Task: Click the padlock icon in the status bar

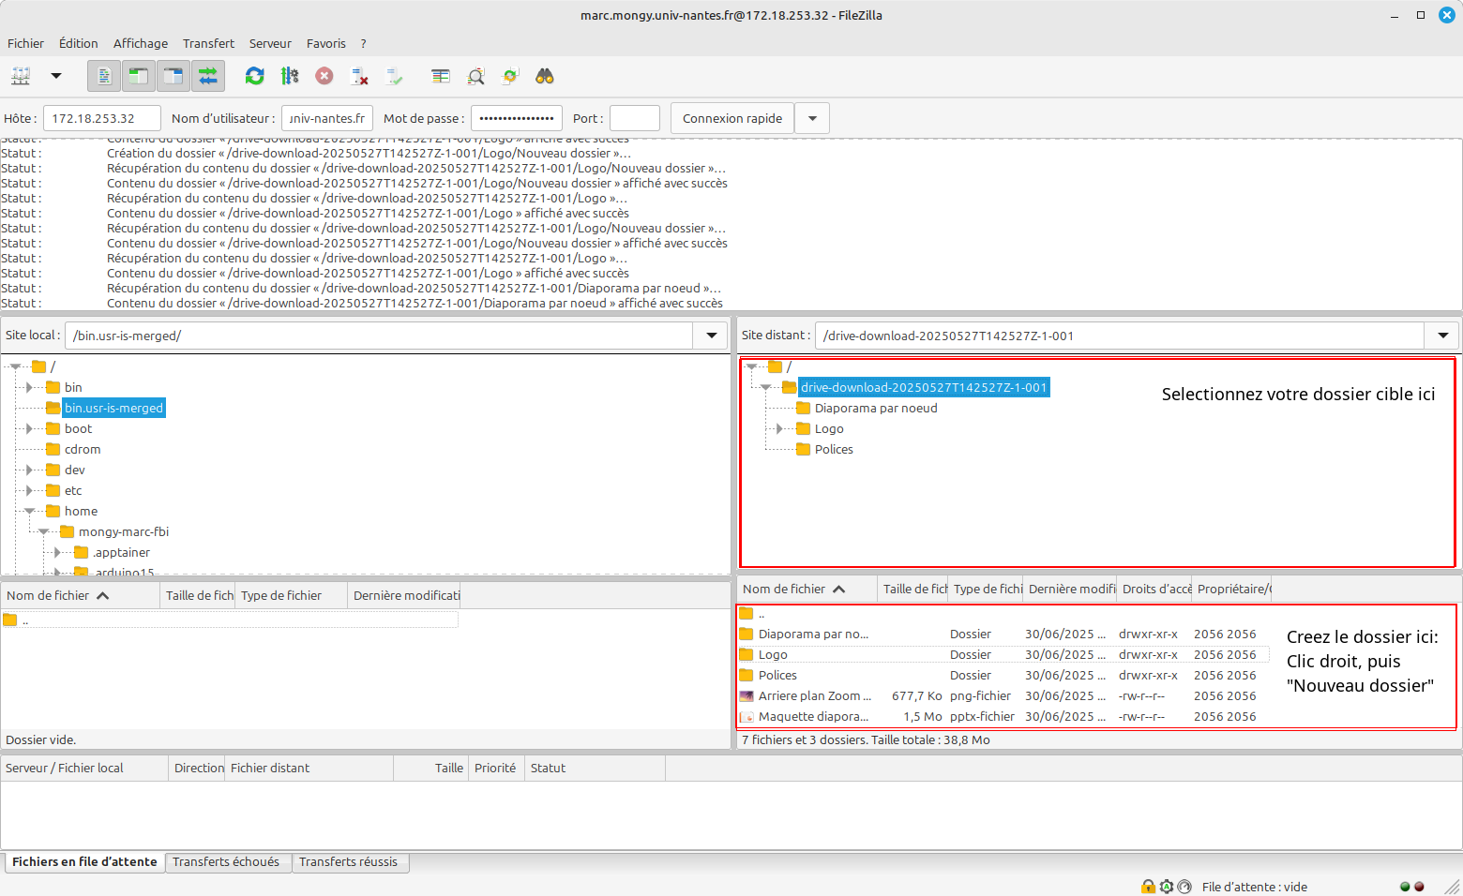Action: pos(1148,886)
